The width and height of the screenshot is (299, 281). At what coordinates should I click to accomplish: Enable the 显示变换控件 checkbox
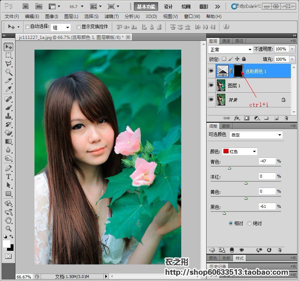pos(79,27)
